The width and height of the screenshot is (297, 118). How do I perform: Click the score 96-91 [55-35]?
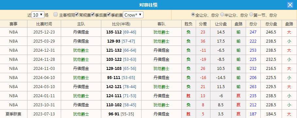coord(121,114)
